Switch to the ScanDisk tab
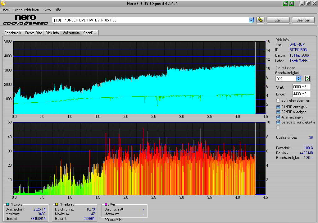318x223 pixels. pyautogui.click(x=90, y=33)
